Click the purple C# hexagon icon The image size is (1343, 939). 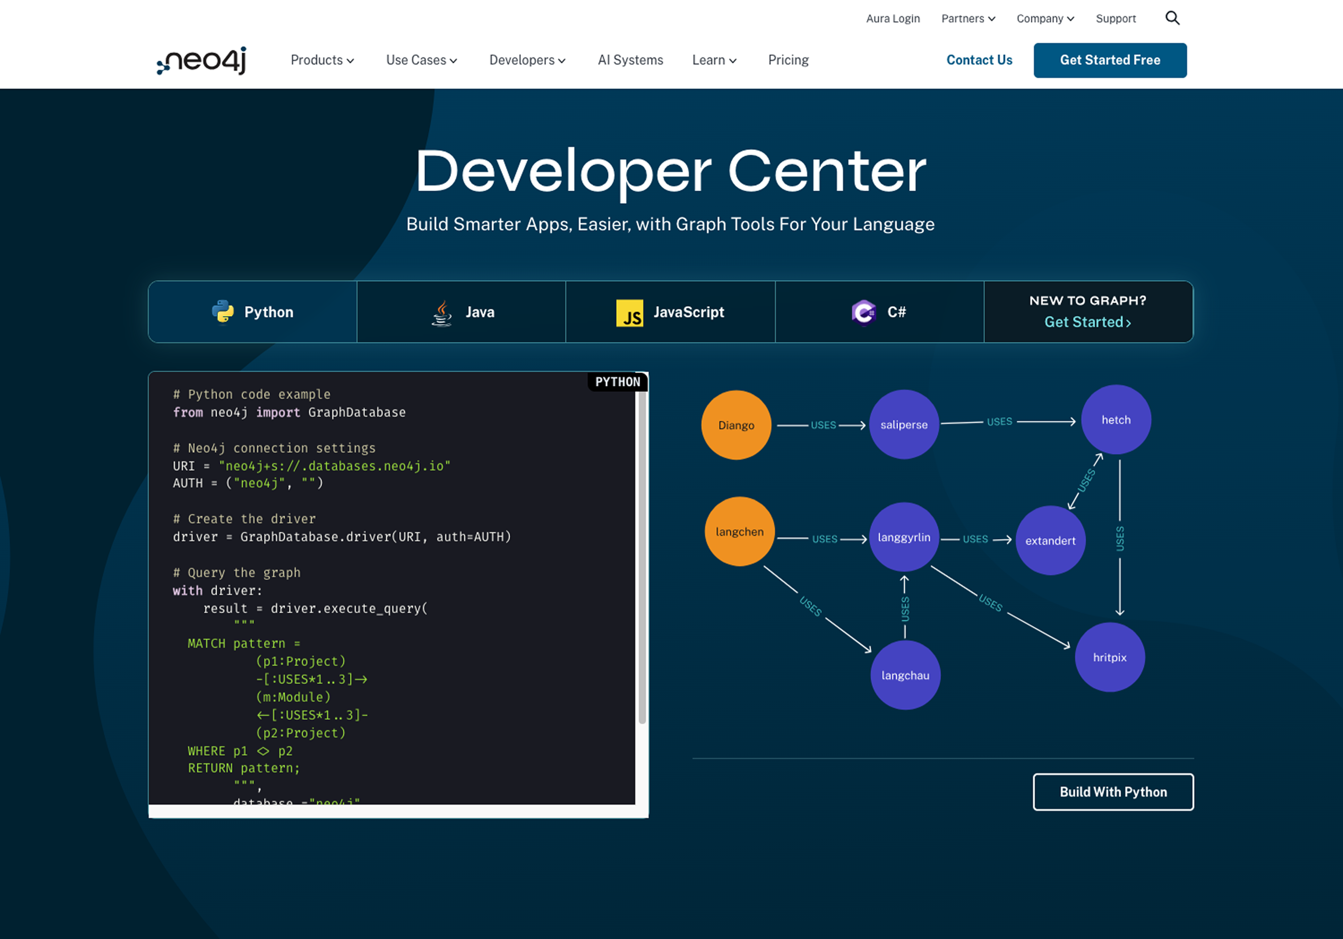[863, 312]
